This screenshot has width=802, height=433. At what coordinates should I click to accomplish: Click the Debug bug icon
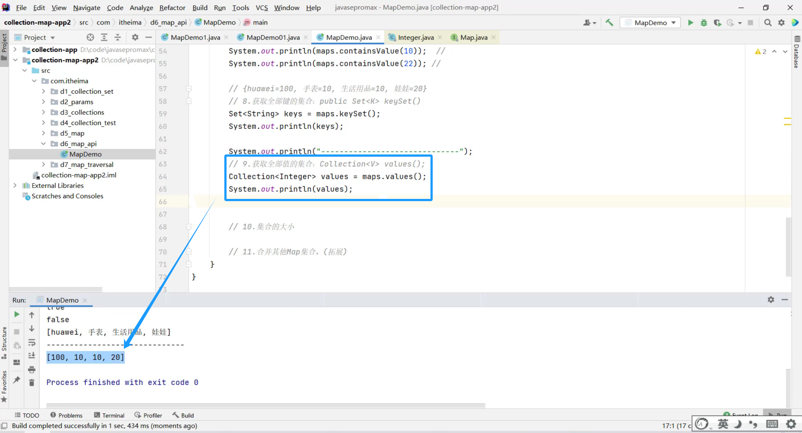coord(703,23)
